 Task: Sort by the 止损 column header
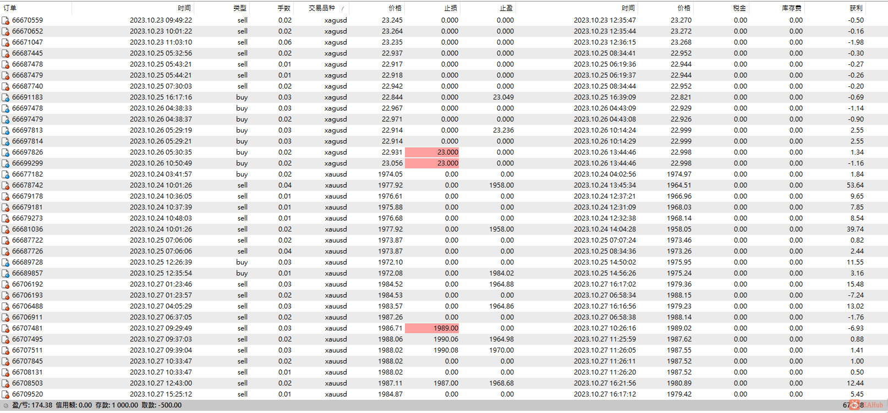[x=451, y=8]
